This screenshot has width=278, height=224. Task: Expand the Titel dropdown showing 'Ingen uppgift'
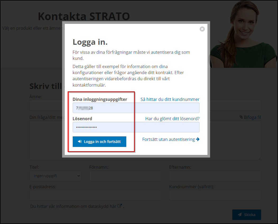click(55, 176)
